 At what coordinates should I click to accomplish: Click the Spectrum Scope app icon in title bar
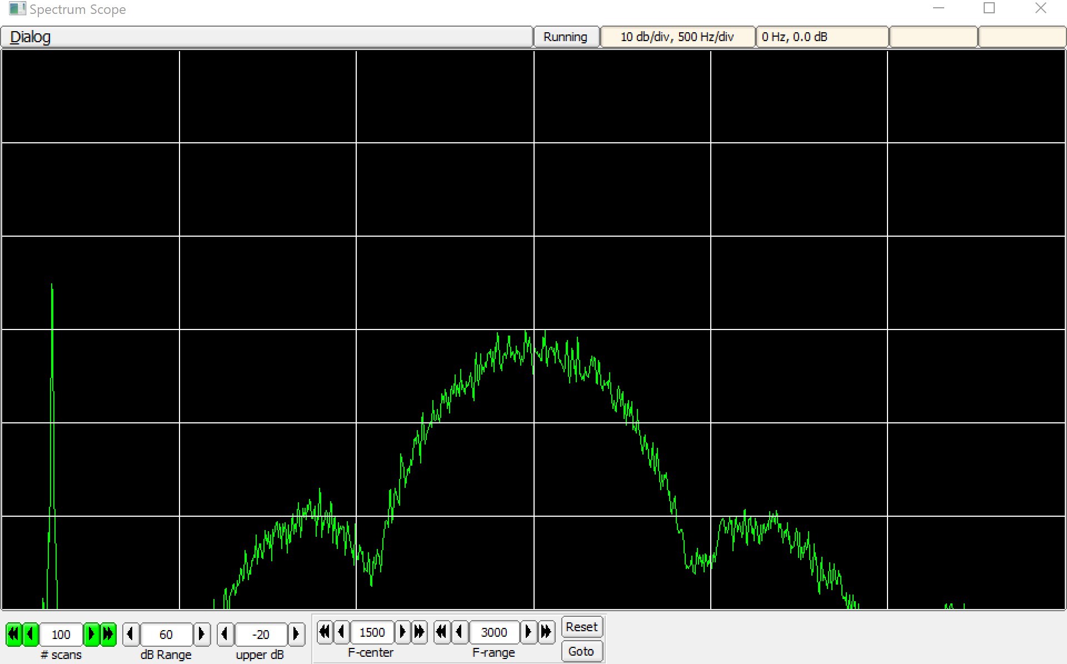point(17,9)
